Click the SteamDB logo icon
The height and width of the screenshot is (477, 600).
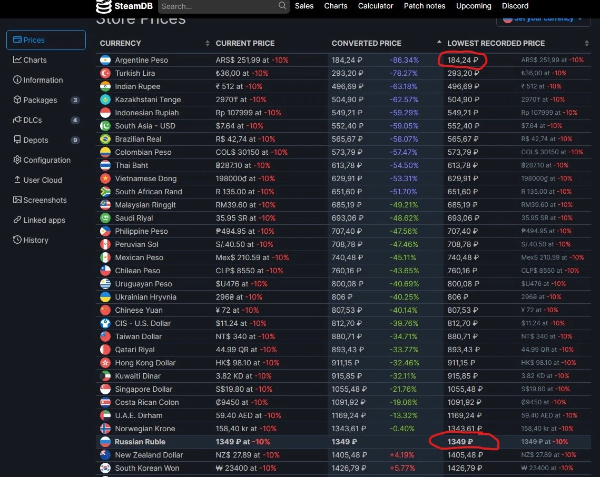pos(103,6)
